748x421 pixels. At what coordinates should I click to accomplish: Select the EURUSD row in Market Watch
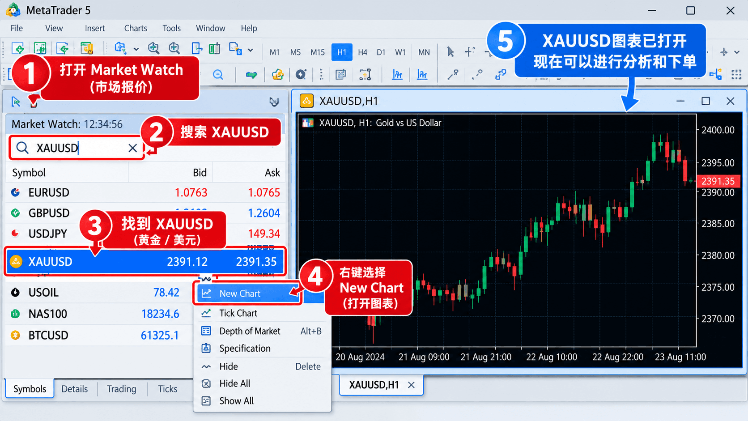pyautogui.click(x=145, y=193)
